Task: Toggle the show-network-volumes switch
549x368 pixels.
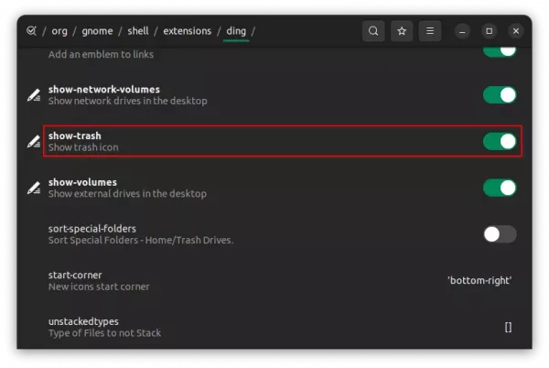Action: click(500, 95)
